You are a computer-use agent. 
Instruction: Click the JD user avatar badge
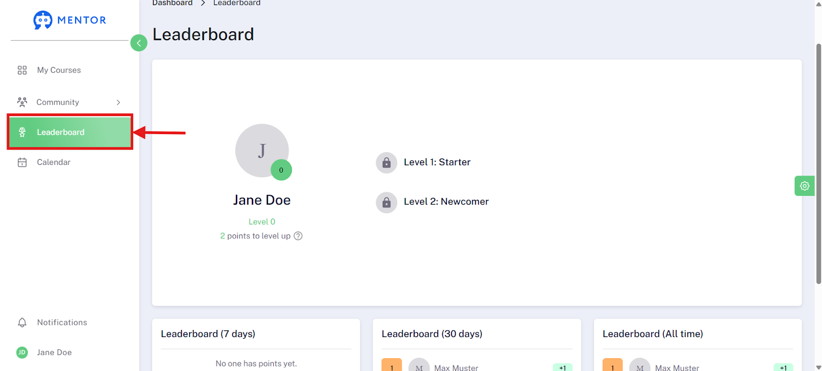pos(22,353)
